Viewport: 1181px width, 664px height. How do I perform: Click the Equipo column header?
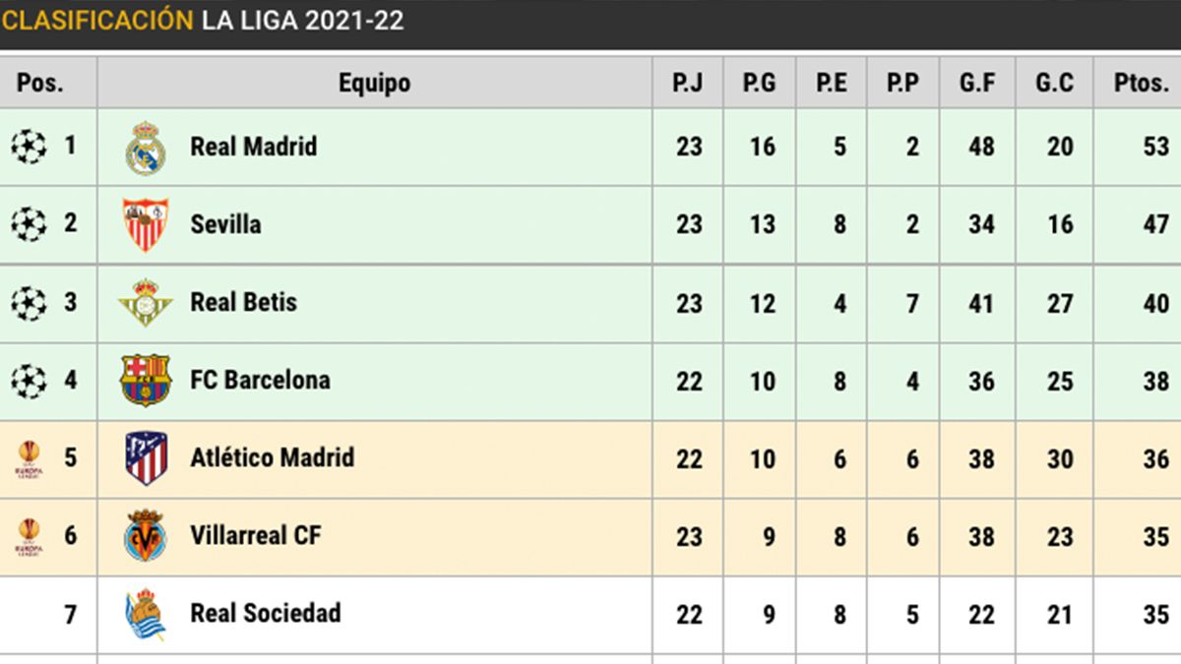374,83
